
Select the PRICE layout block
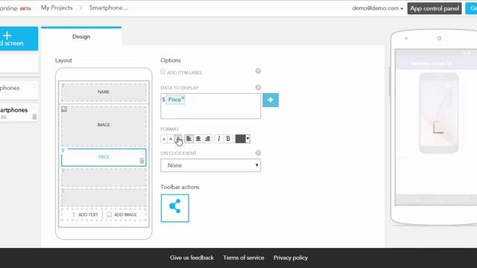pos(104,157)
